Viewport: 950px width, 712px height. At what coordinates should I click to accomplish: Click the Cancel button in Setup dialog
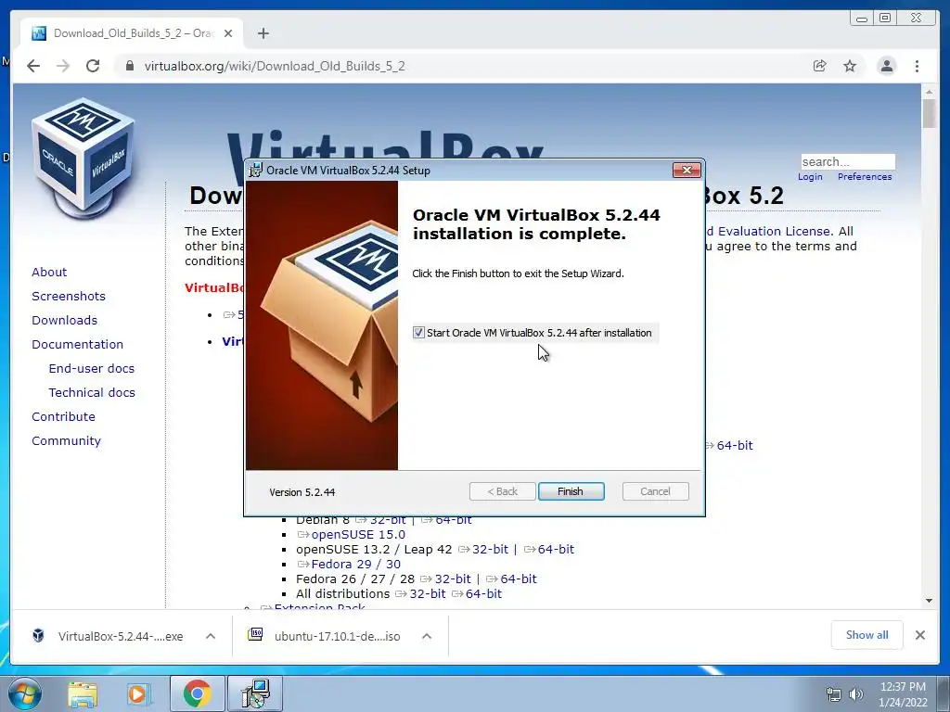coord(655,491)
